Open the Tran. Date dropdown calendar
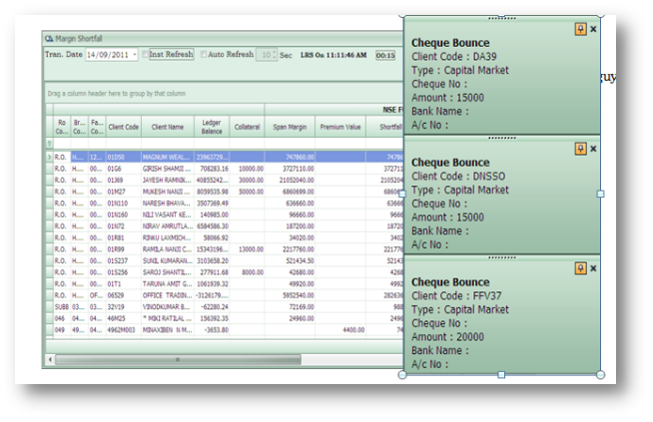 tap(134, 55)
